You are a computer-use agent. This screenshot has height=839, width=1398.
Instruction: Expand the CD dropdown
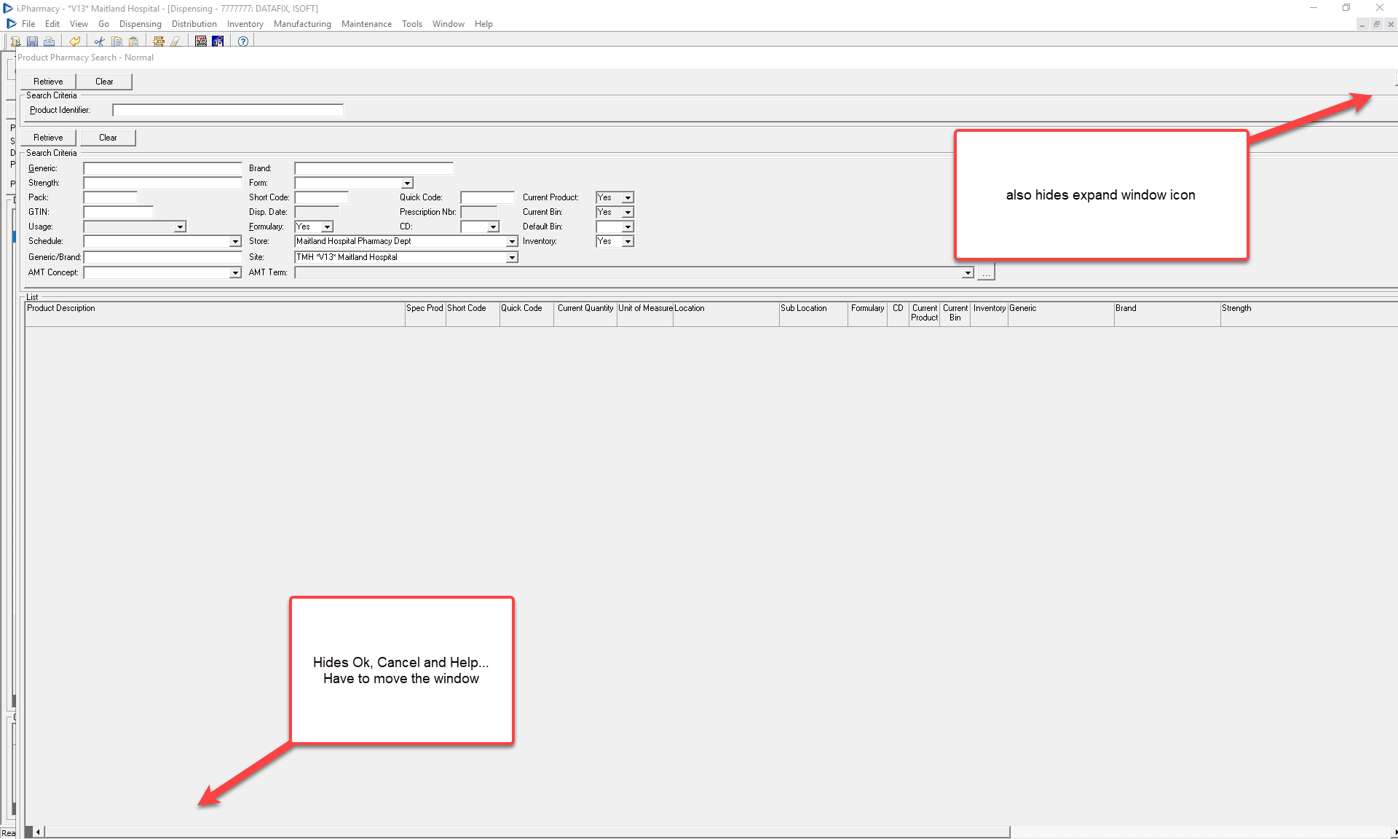click(493, 227)
